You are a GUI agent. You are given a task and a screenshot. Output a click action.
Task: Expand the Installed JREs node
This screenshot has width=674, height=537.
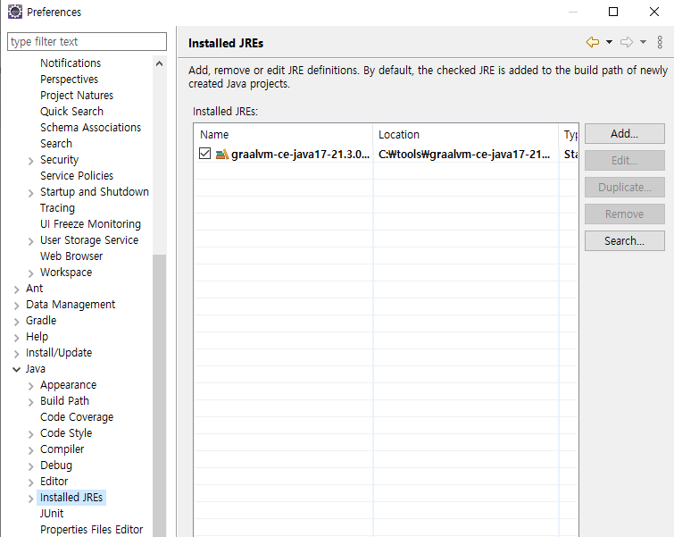(x=31, y=499)
